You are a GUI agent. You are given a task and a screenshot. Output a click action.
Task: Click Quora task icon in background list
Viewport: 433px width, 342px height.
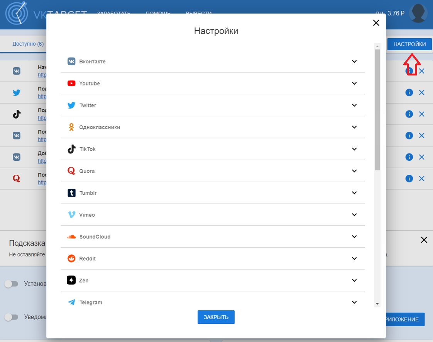[17, 178]
